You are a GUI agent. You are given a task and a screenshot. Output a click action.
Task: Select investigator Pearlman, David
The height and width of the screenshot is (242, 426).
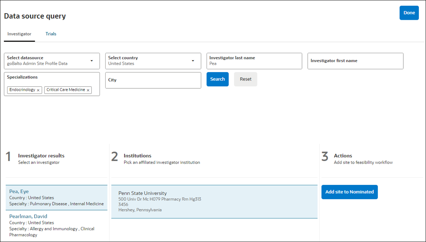57,226
